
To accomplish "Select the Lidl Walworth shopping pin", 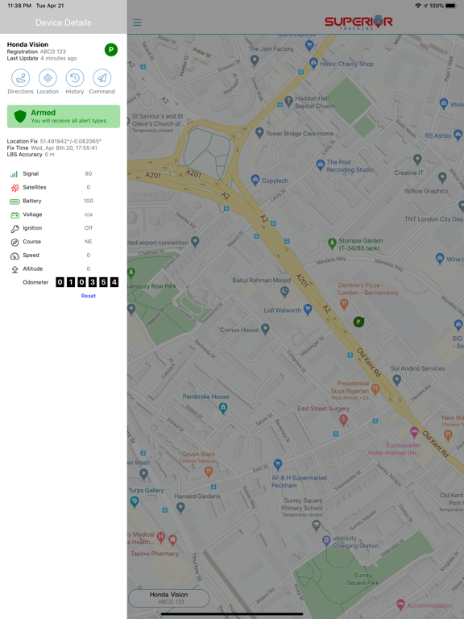I will [x=308, y=309].
